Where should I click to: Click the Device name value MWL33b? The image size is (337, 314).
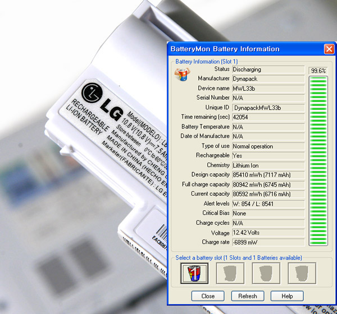(268, 89)
